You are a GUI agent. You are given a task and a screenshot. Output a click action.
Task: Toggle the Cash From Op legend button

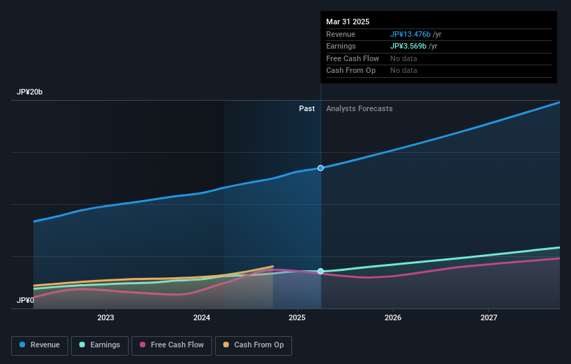[x=253, y=345]
